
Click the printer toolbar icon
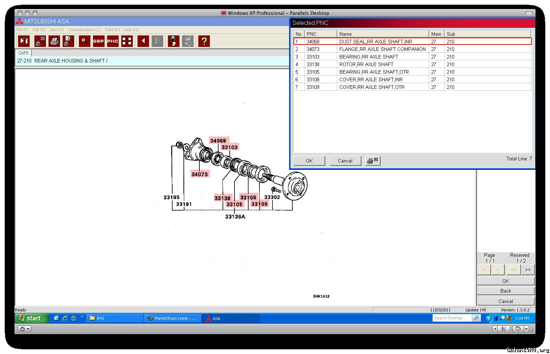pos(54,41)
